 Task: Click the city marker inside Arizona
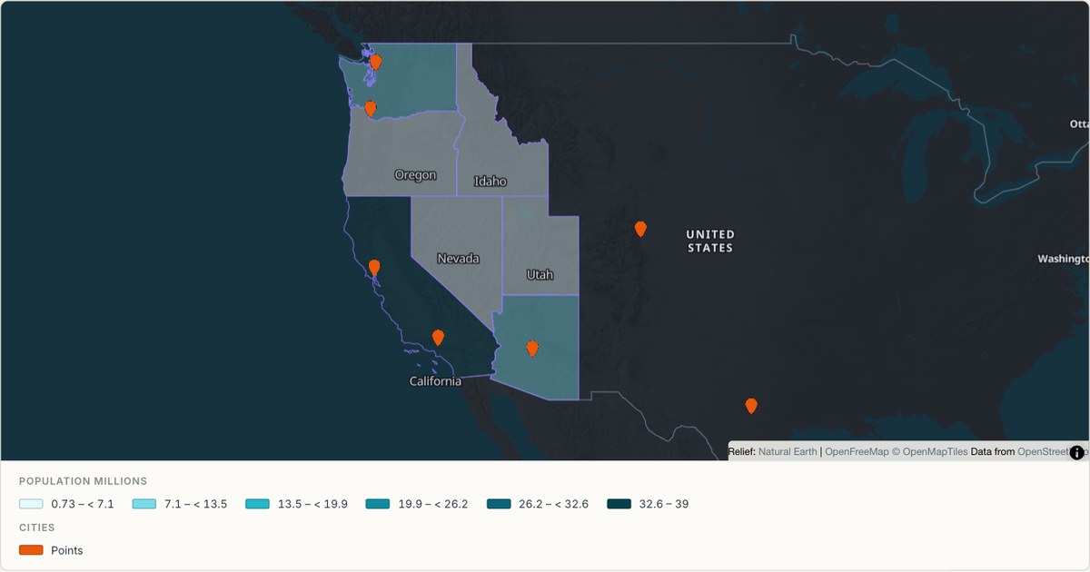click(532, 348)
